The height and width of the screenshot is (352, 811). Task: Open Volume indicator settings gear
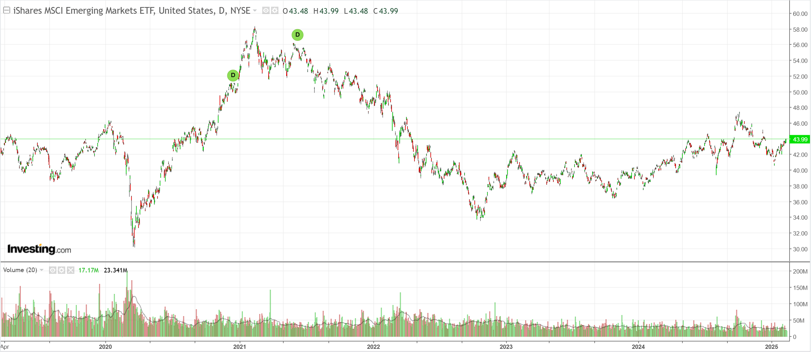tap(61, 270)
